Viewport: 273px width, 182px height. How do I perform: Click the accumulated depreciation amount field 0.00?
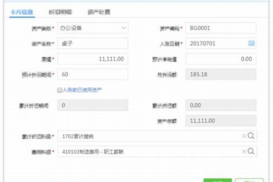click(221, 105)
